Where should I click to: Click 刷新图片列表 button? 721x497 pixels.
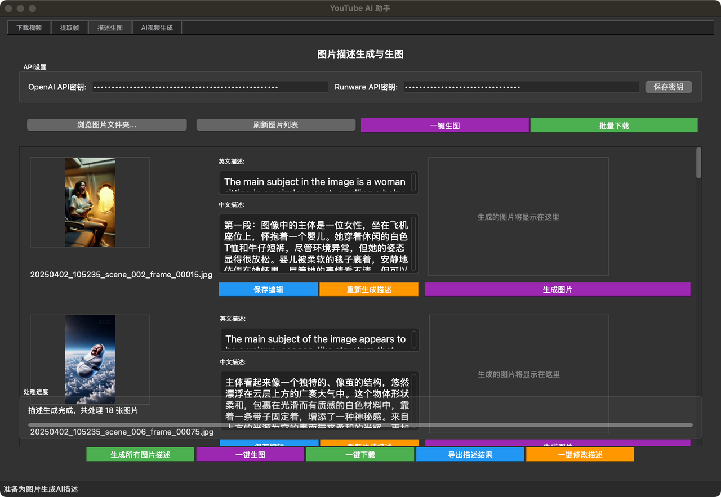coord(276,125)
